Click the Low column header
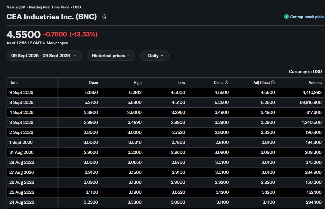This screenshot has width=325, height=209. (x=182, y=83)
